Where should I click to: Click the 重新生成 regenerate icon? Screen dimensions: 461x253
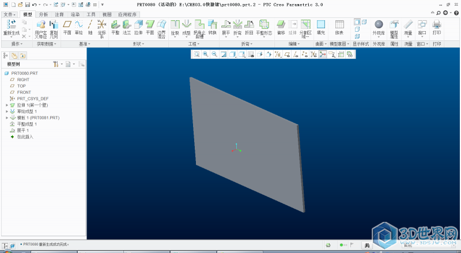tap(11, 24)
